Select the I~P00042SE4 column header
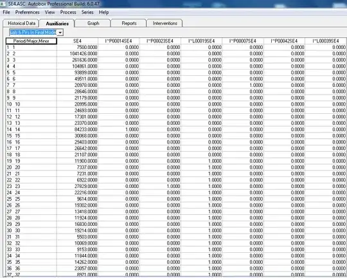The width and height of the screenshot is (347, 278). (284, 41)
